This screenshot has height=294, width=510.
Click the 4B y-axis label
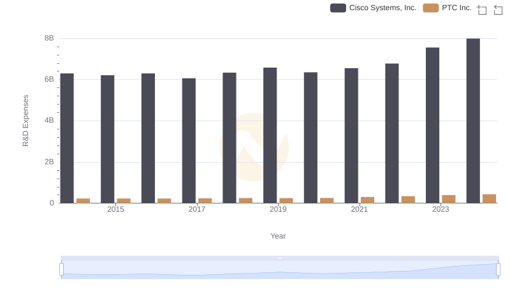[x=49, y=121]
